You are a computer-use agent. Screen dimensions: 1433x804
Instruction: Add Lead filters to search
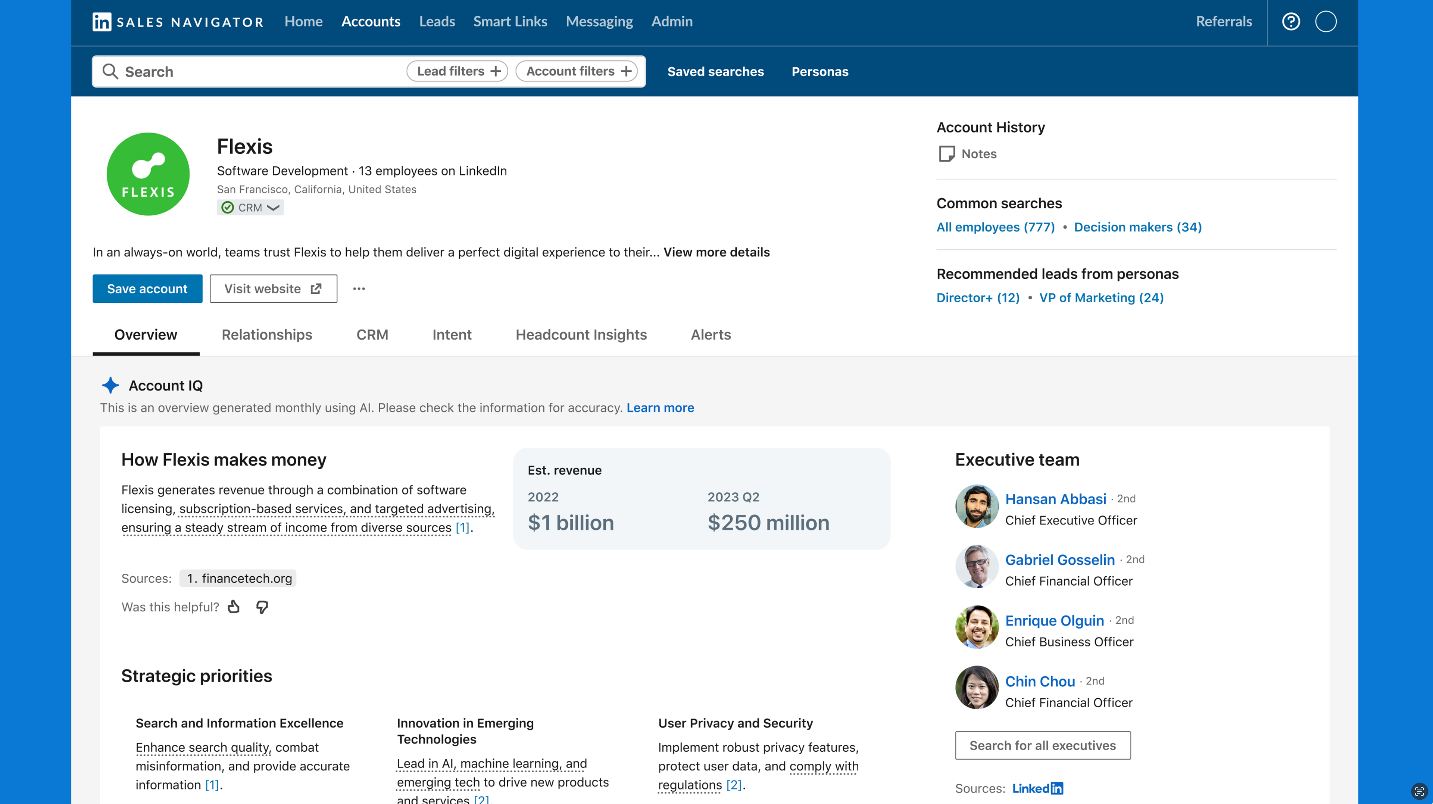point(458,71)
